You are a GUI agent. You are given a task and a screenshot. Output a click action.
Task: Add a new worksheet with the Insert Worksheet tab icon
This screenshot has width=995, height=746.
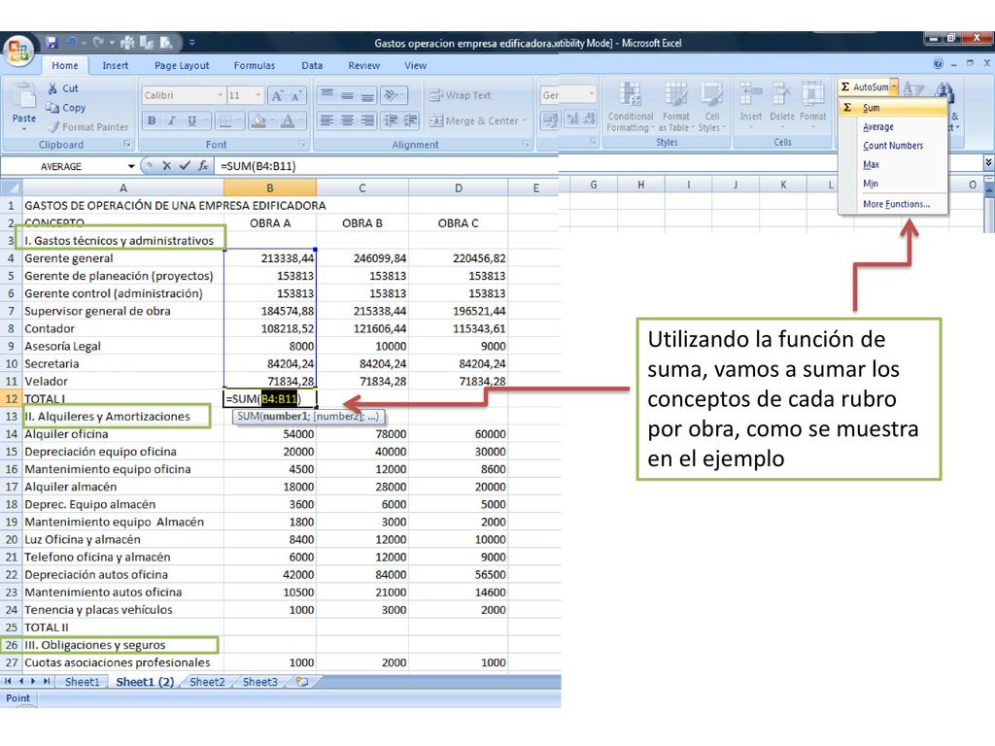pos(302,682)
